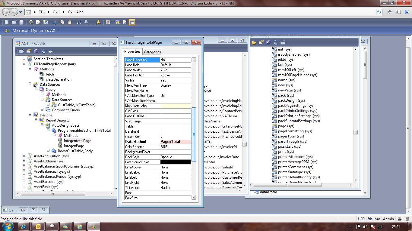
Task: Click the Cut scissors icon
Action: (x=55, y=22)
